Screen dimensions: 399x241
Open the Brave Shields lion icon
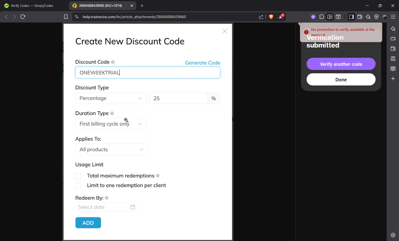[x=271, y=17]
